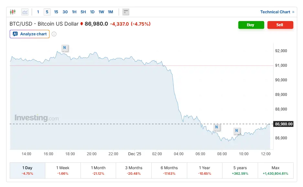
Task: Click the news marker near 18:00
Action: click(64, 48)
